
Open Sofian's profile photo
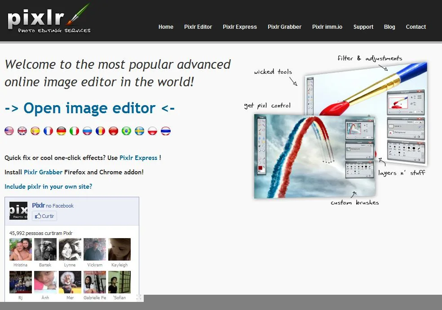pos(119,282)
